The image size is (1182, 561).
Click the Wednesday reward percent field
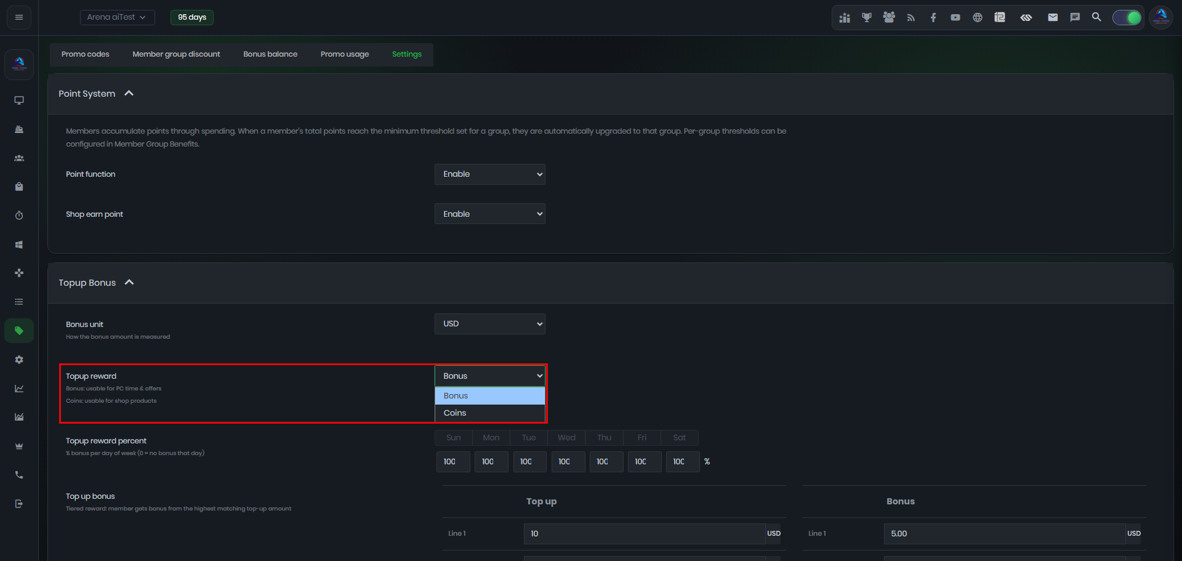tap(568, 462)
